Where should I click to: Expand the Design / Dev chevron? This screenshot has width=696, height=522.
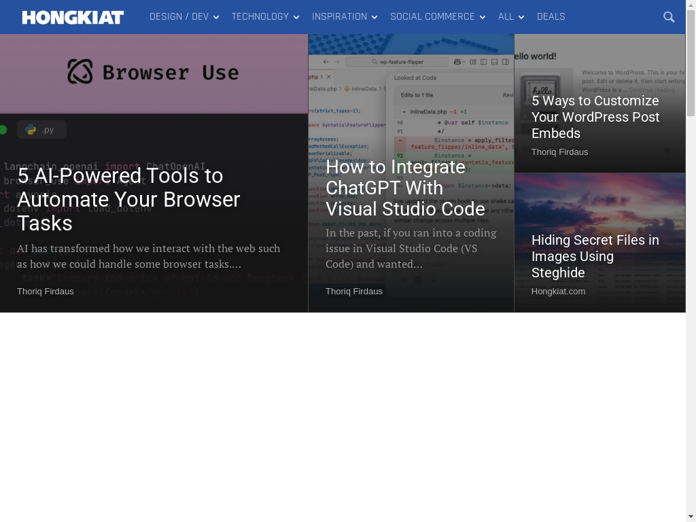216,17
